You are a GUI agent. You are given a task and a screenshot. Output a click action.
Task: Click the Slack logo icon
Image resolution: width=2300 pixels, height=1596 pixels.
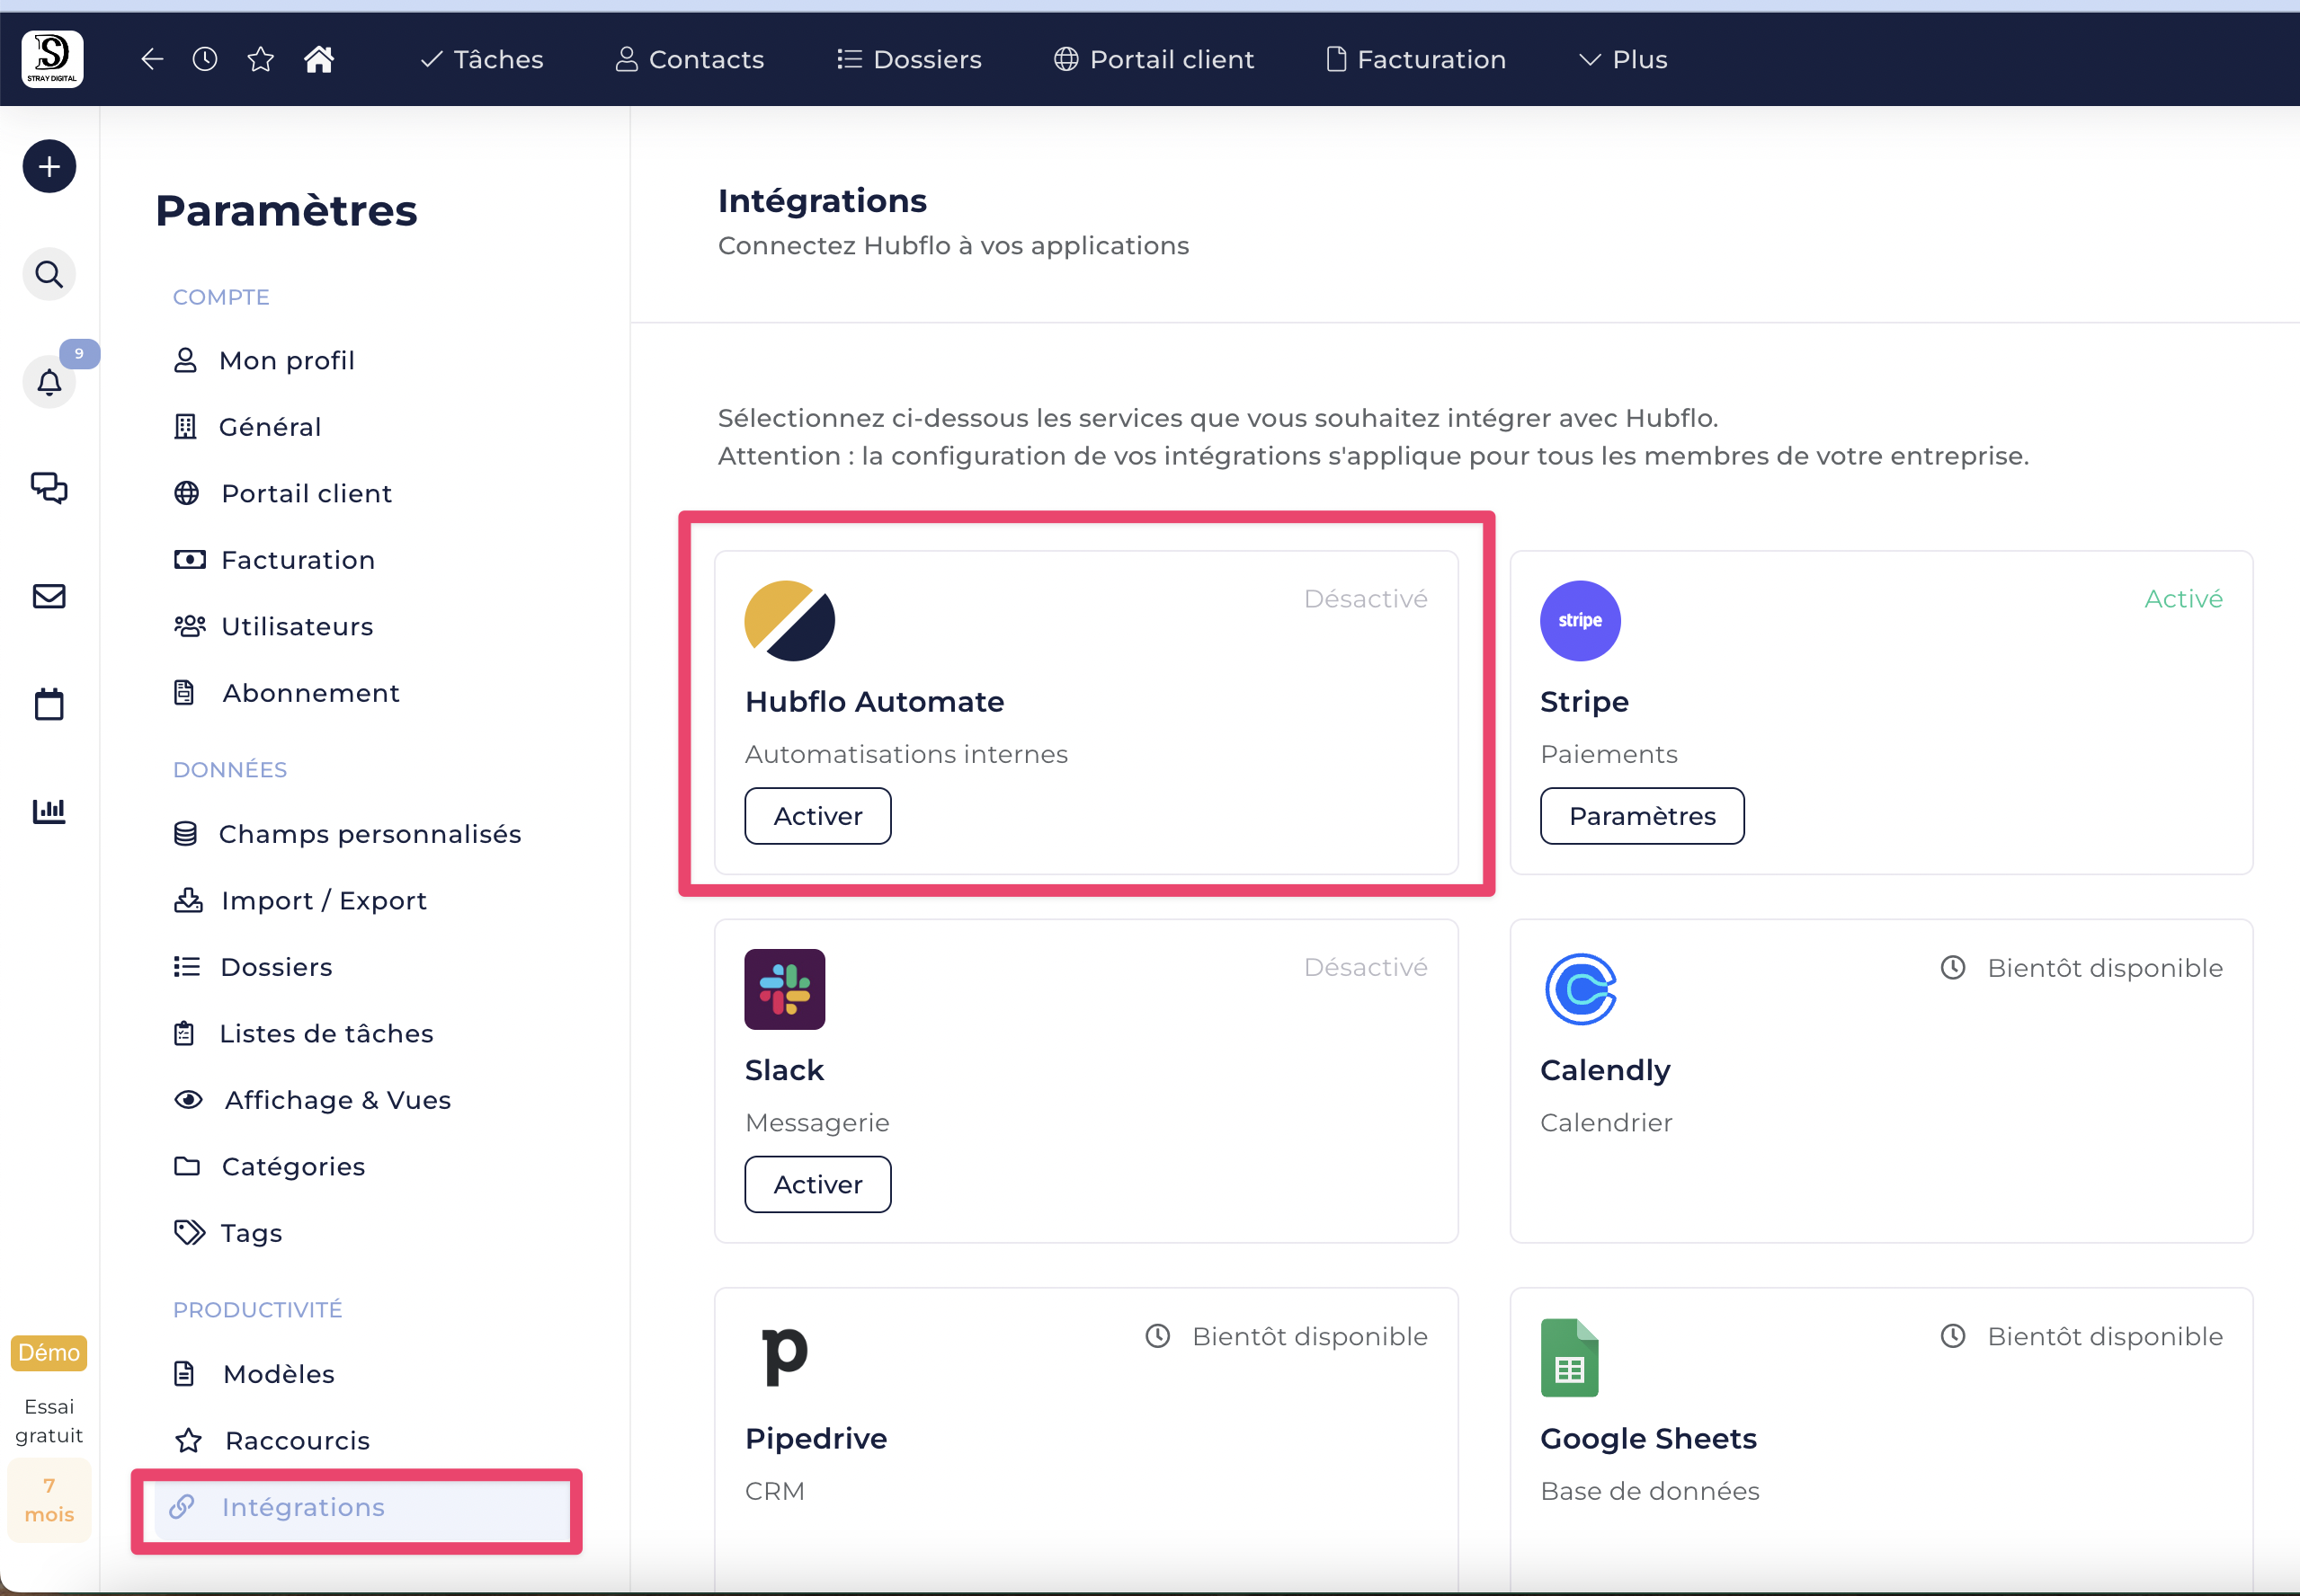[x=784, y=989]
